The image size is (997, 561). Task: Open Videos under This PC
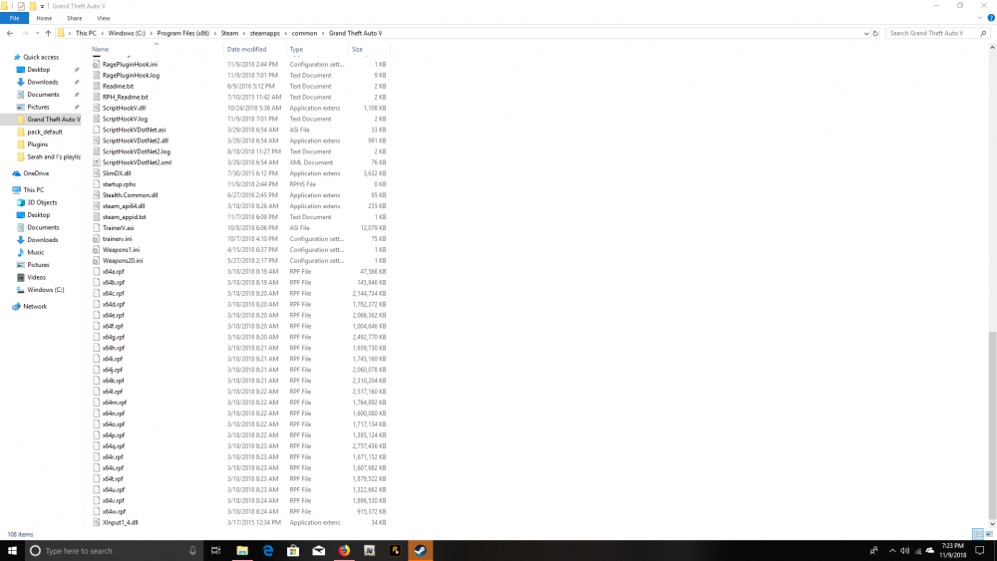pyautogui.click(x=36, y=277)
